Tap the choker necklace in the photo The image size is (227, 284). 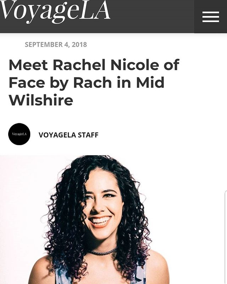click(x=103, y=252)
